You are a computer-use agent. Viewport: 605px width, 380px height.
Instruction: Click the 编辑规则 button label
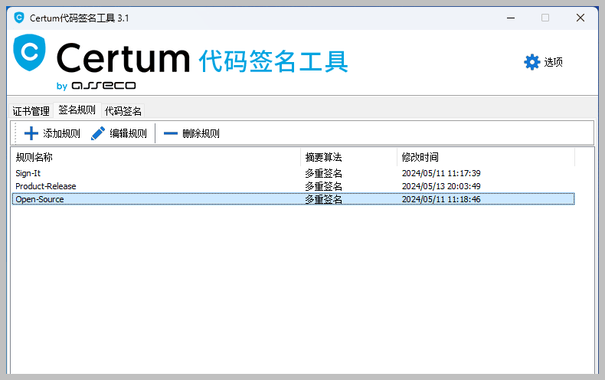point(128,133)
